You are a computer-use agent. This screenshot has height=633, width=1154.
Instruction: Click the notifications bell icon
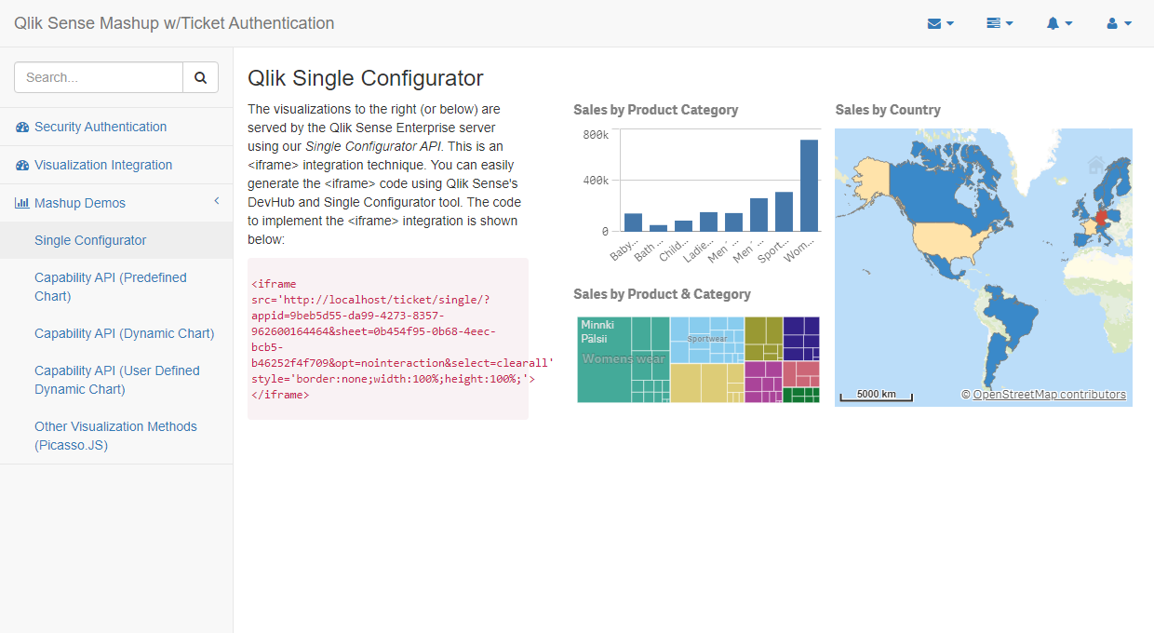tap(1054, 22)
